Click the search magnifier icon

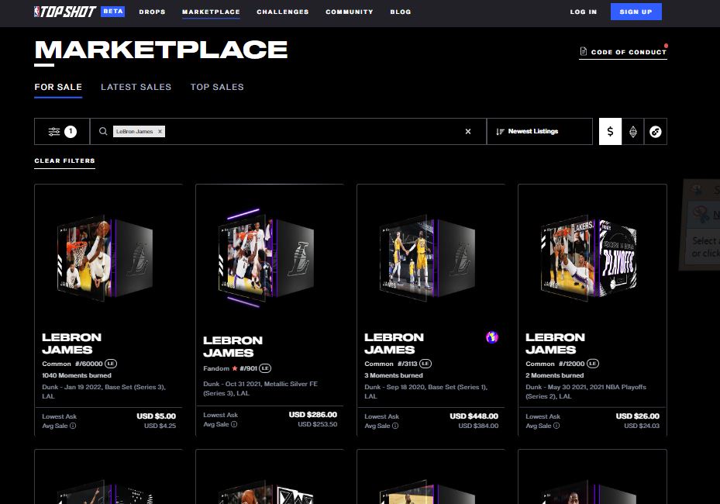coord(103,131)
